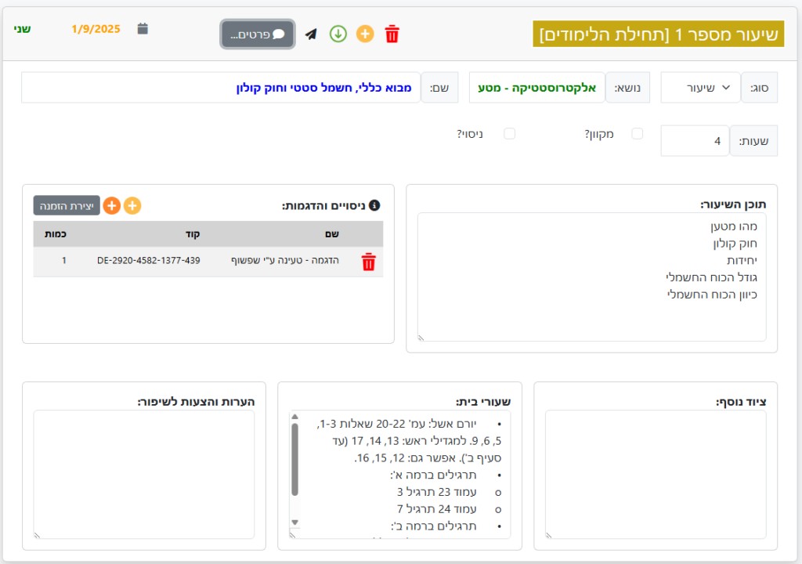Toggle the ניסוי? checkbox

coord(510,134)
